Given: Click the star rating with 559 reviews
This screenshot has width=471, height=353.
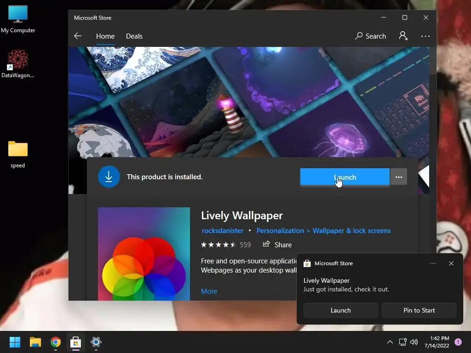Looking at the screenshot, I should click(225, 245).
